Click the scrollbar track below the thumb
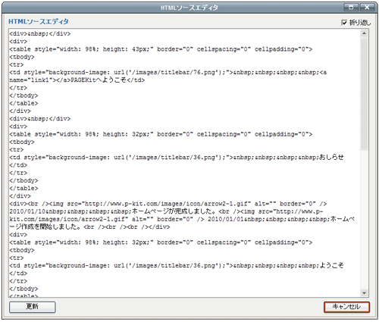379x322 pixels. pos(364,220)
